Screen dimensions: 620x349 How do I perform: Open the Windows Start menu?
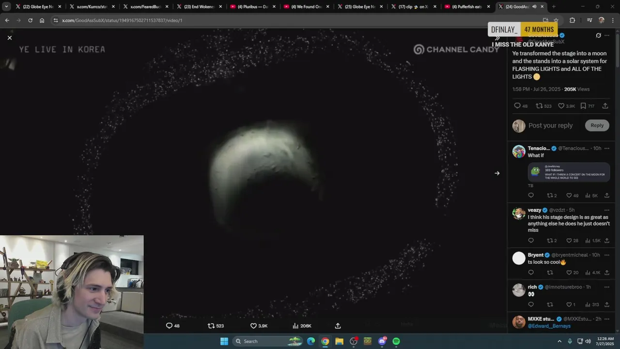click(x=224, y=341)
